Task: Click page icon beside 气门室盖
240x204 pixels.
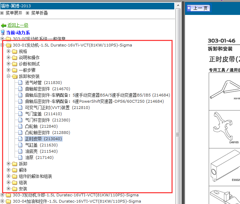Action: (20, 114)
